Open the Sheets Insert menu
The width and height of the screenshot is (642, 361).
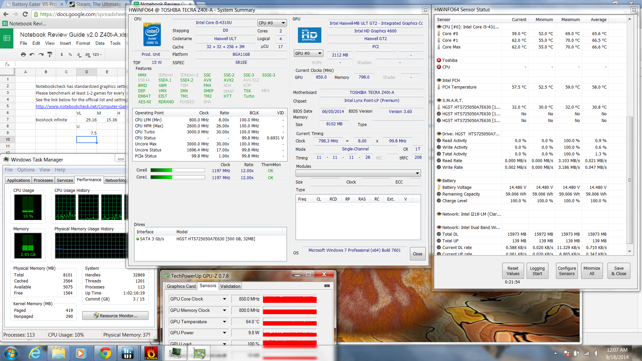coord(65,43)
